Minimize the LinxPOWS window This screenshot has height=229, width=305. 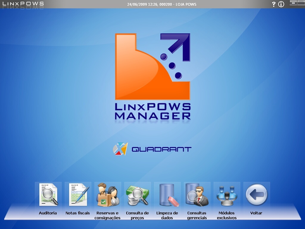point(293,3)
